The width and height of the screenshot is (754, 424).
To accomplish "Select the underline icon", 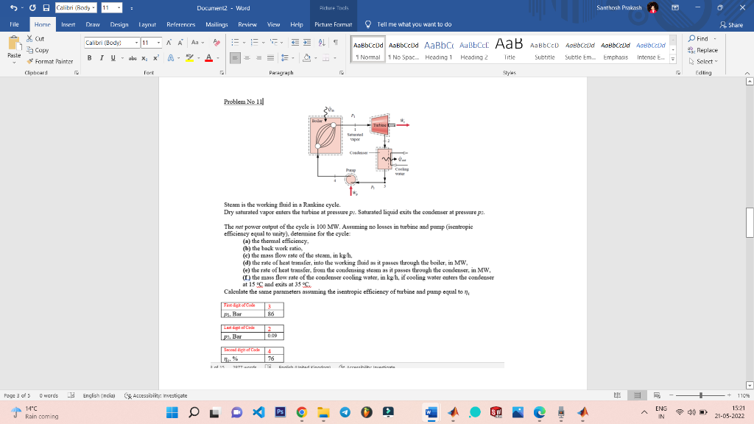I will click(x=113, y=57).
